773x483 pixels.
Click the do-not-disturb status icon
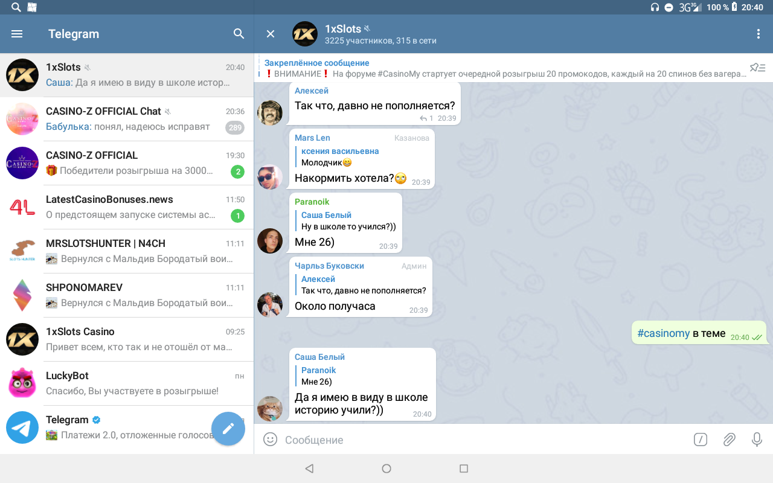669,7
